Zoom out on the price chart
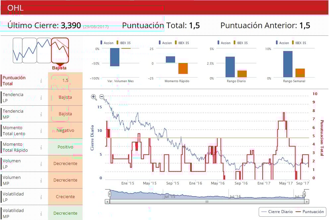The width and height of the screenshot is (329, 220). pyautogui.click(x=102, y=97)
